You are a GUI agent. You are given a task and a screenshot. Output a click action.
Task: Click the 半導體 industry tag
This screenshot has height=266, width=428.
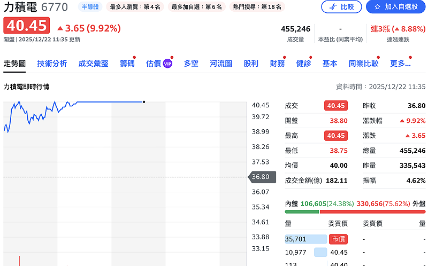pos(89,7)
